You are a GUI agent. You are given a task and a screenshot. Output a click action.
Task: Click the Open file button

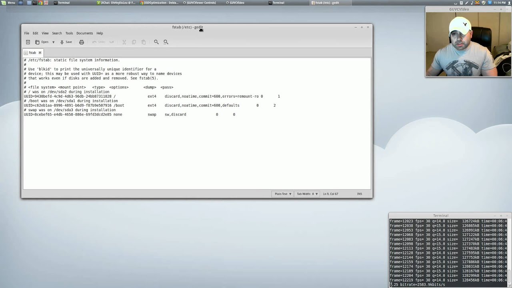(42, 42)
